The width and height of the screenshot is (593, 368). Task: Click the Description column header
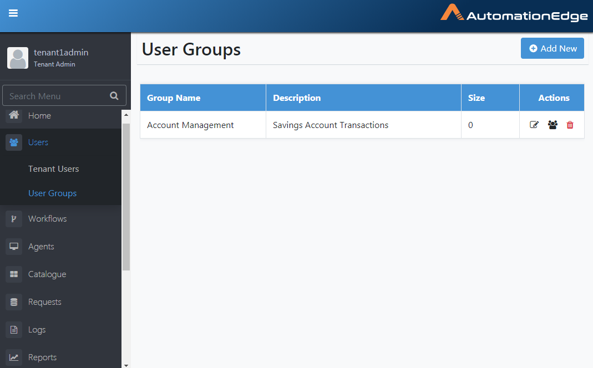point(363,98)
